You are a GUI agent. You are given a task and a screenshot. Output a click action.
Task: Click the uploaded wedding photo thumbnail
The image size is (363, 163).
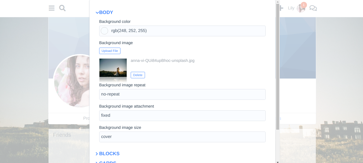[113, 68]
